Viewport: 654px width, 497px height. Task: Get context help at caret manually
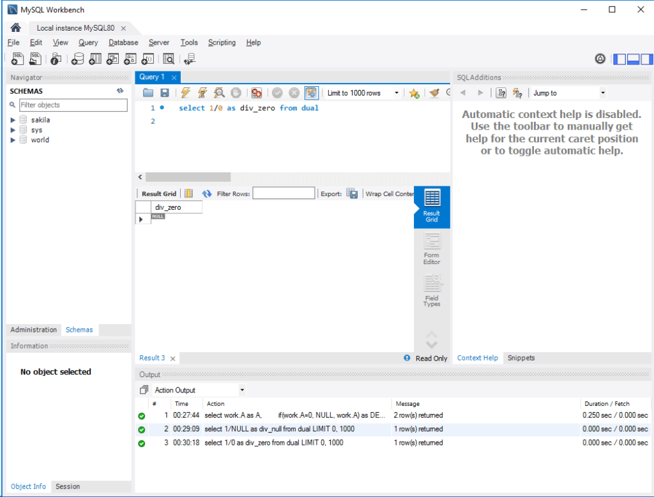[x=501, y=93]
